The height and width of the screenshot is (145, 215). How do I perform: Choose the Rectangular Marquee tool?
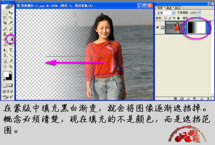5,13
